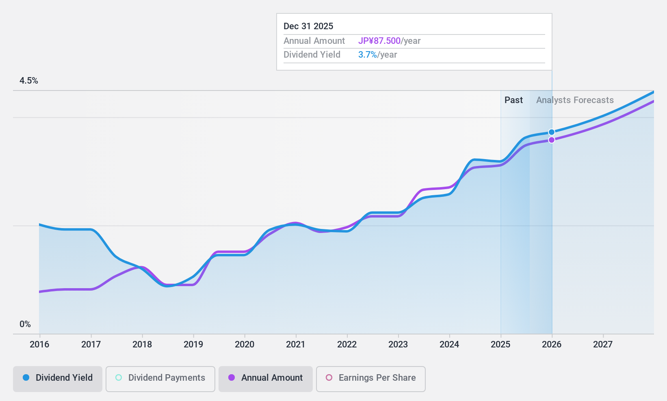Click the Annual Amount tooltip row label
Image resolution: width=667 pixels, height=401 pixels.
[x=314, y=41]
